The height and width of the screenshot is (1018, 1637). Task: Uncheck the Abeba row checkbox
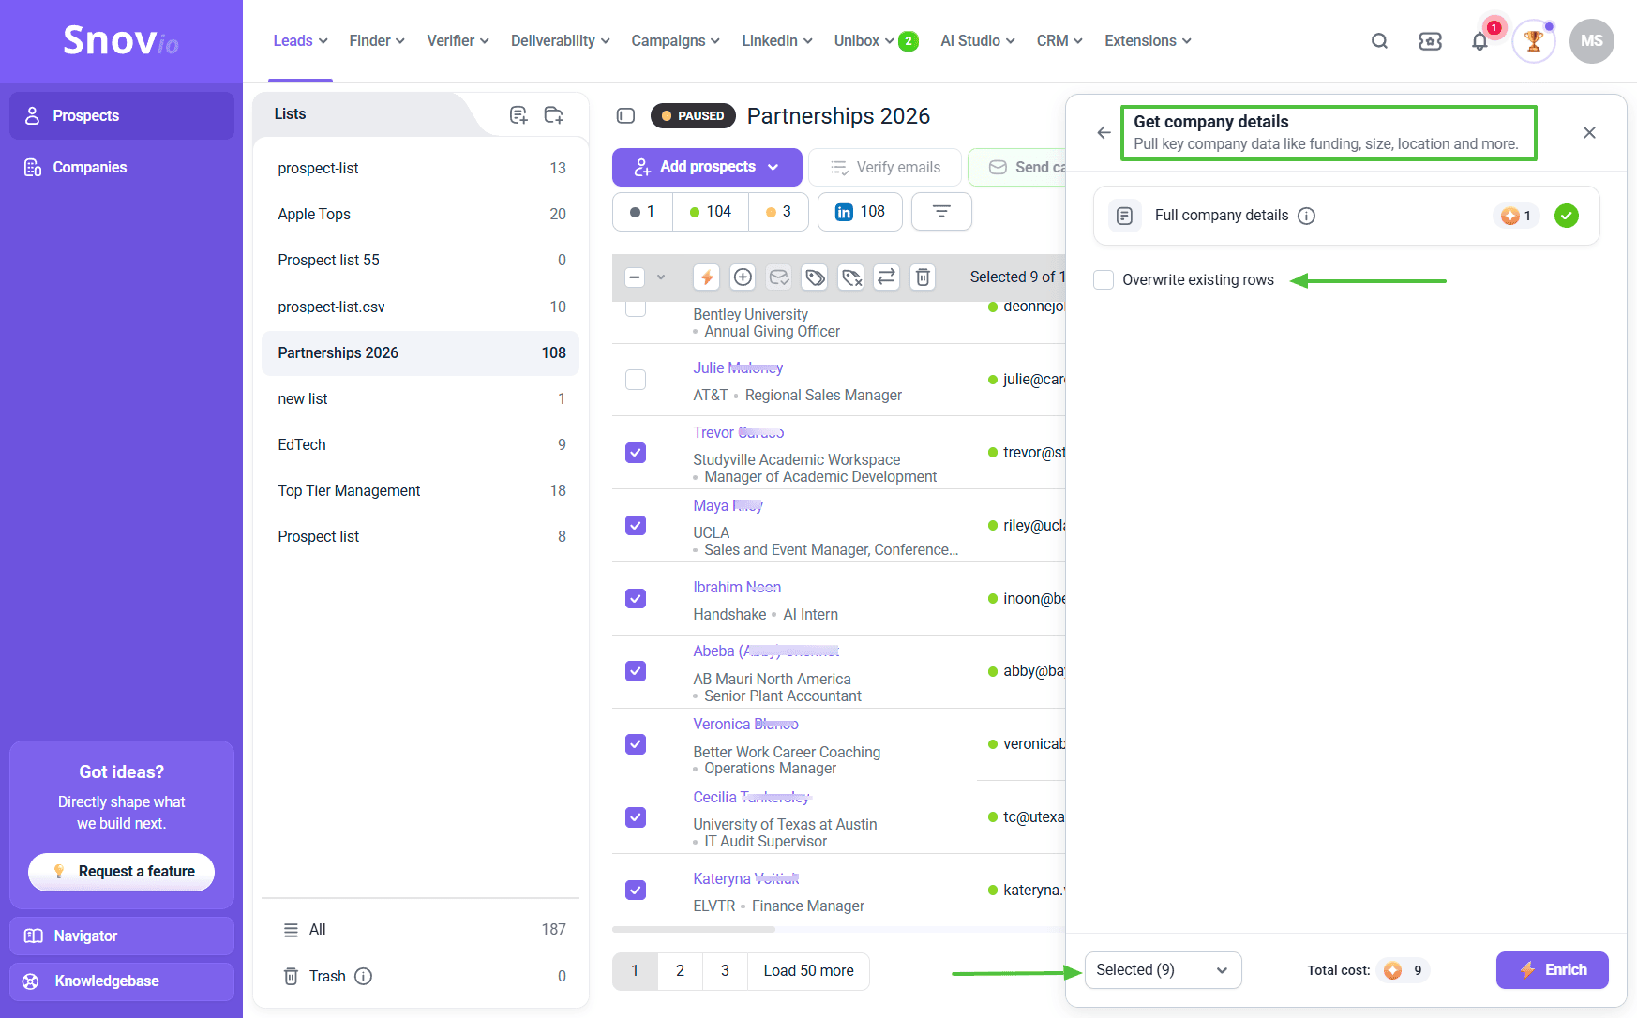(x=636, y=671)
